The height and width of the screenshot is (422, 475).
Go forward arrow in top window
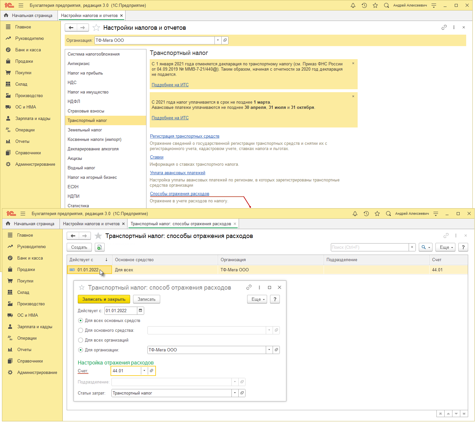click(x=83, y=27)
